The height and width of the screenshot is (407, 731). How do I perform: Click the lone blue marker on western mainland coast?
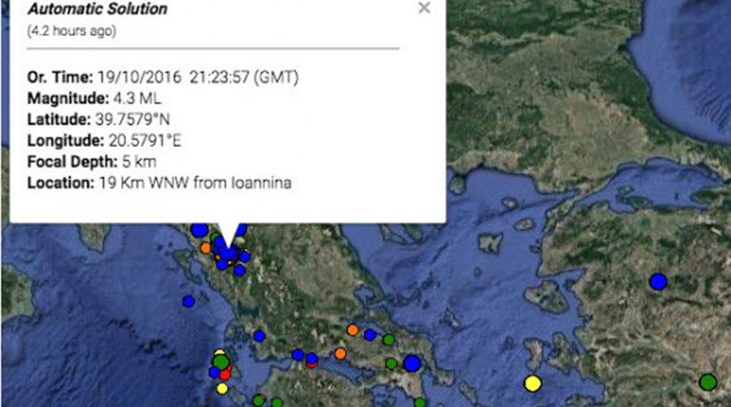click(259, 336)
